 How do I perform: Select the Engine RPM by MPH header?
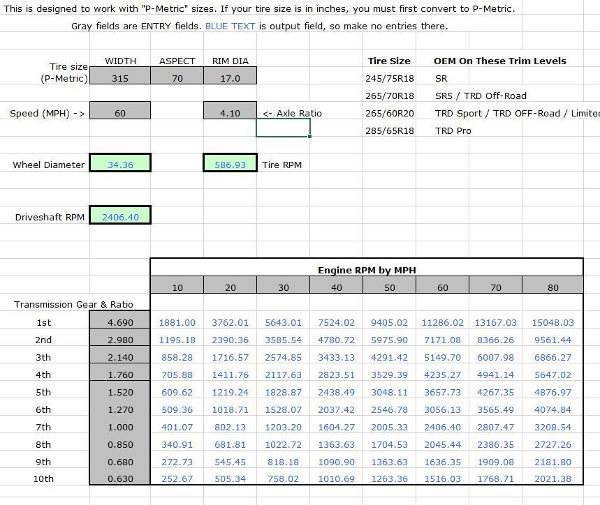[367, 270]
